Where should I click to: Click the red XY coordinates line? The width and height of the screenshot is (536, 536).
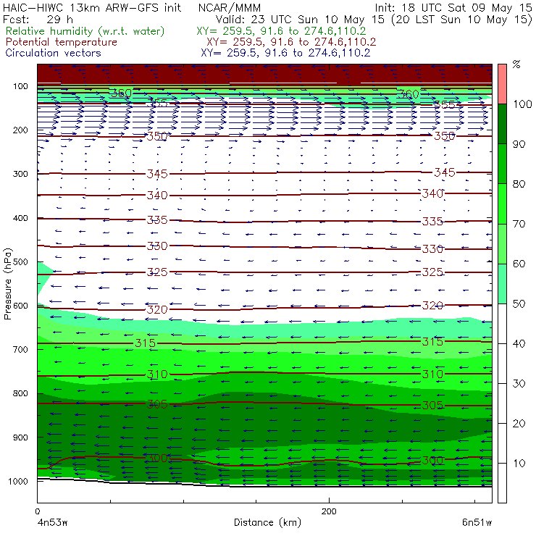click(x=291, y=42)
